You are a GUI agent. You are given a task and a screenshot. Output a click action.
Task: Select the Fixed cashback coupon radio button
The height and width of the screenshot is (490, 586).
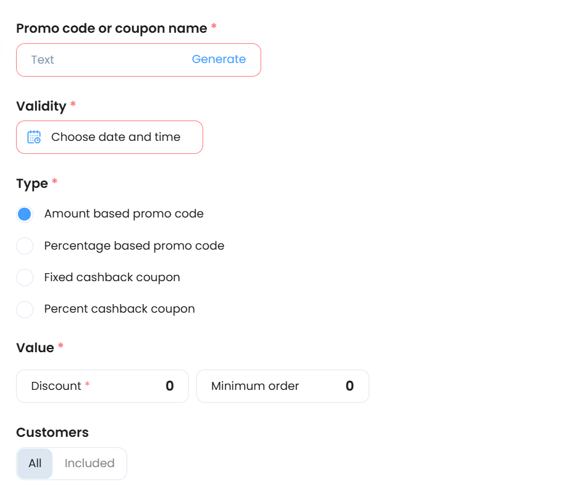click(x=25, y=277)
